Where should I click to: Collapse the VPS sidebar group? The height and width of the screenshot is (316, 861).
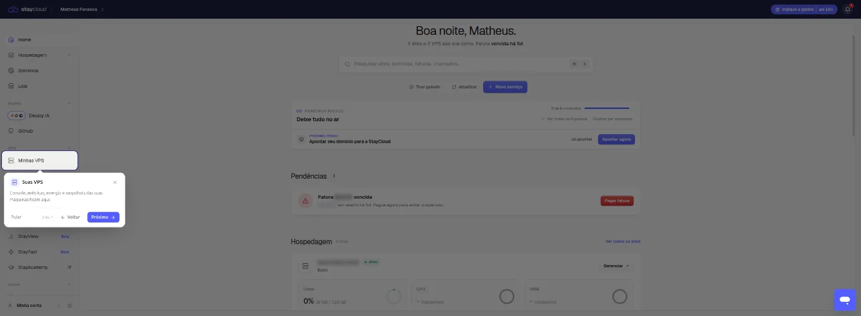[x=69, y=148]
